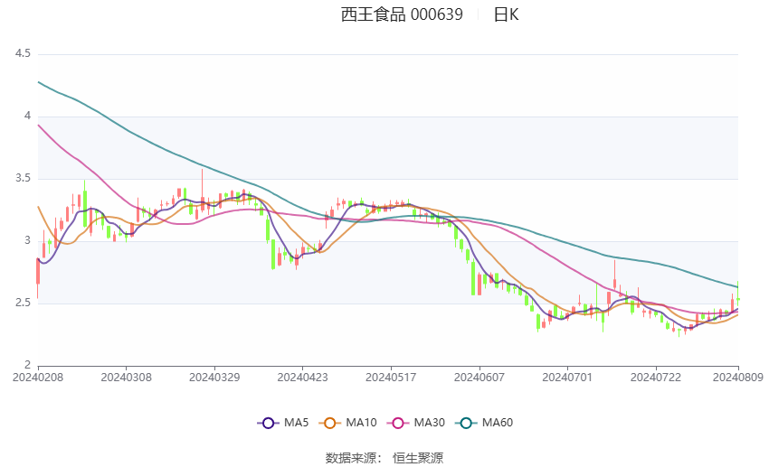
Task: Select x-axis date label 20240722
Action: click(656, 378)
